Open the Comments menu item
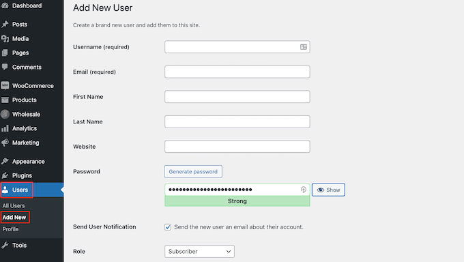The width and height of the screenshot is (464, 262). tap(27, 67)
